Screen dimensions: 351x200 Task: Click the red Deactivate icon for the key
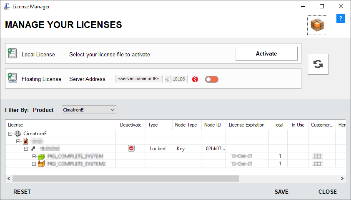pyautogui.click(x=131, y=148)
